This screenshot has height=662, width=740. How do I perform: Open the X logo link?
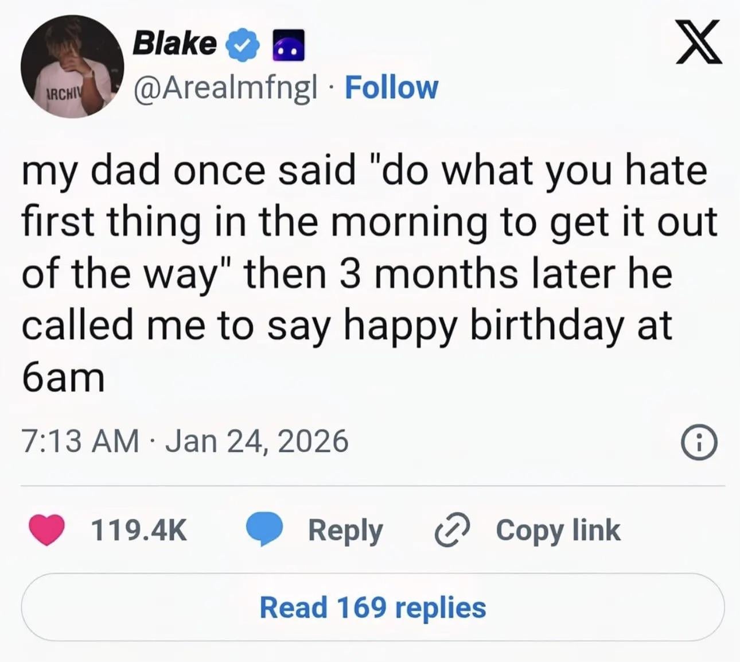(698, 42)
